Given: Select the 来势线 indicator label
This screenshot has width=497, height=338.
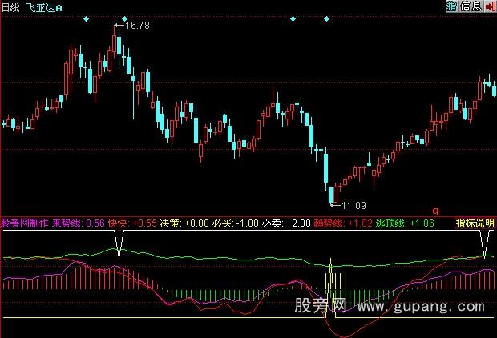Looking at the screenshot, I should (x=67, y=223).
